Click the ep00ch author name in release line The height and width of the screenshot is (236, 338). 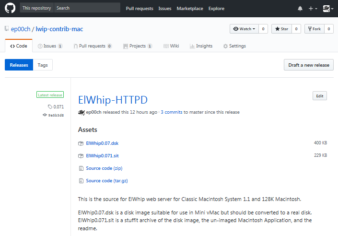[93, 112]
